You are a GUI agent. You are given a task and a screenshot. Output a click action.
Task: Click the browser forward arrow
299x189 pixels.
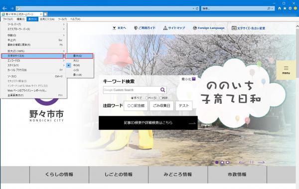click(x=12, y=8)
